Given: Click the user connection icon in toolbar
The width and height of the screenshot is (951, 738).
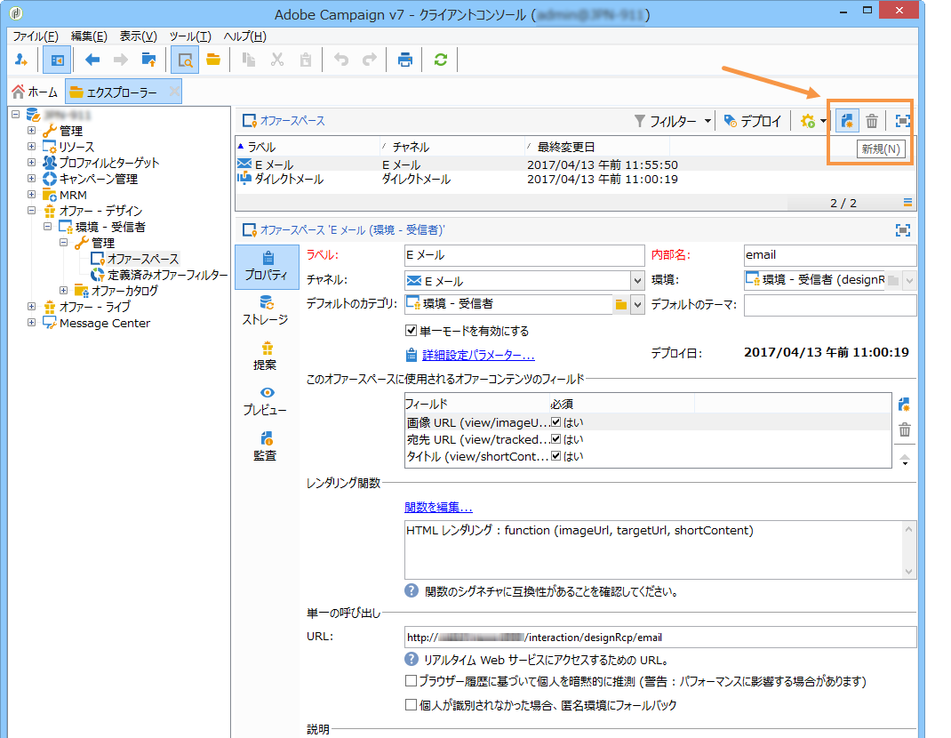Looking at the screenshot, I should tap(21, 60).
